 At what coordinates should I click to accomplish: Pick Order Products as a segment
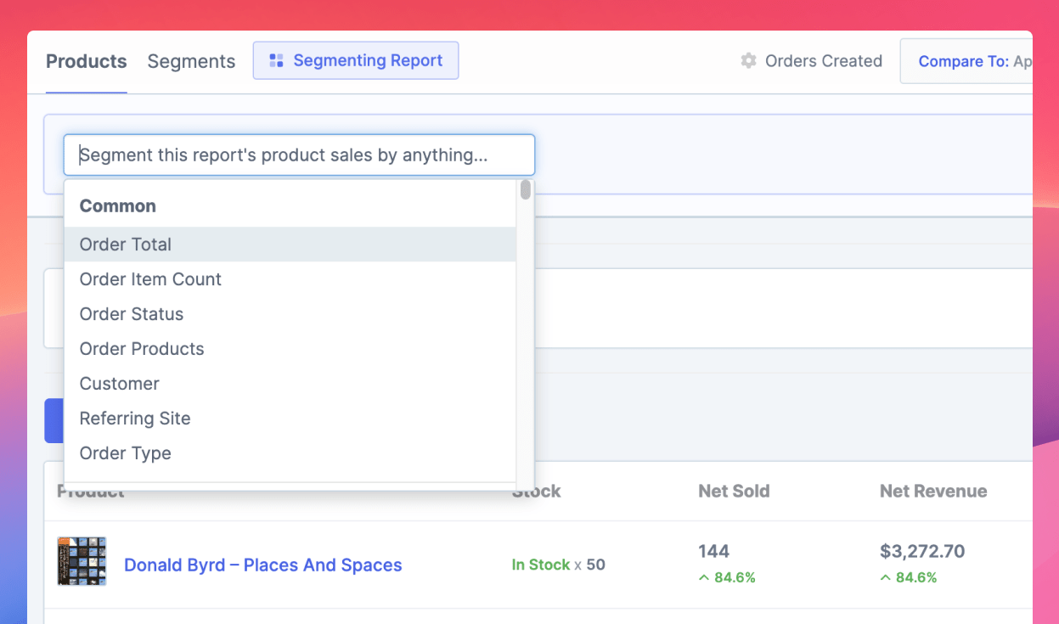pyautogui.click(x=141, y=348)
